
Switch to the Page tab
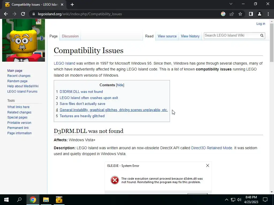(54, 36)
